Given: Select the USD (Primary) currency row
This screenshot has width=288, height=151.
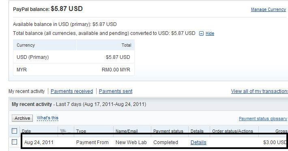Looking at the screenshot, I should tap(74, 57).
